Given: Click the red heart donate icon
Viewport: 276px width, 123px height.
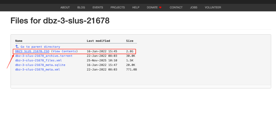Looking at the screenshot, I should [x=160, y=8].
